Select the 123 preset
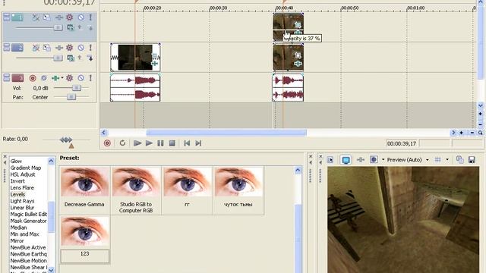Image resolution: width=486 pixels, height=273 pixels. pos(85,240)
